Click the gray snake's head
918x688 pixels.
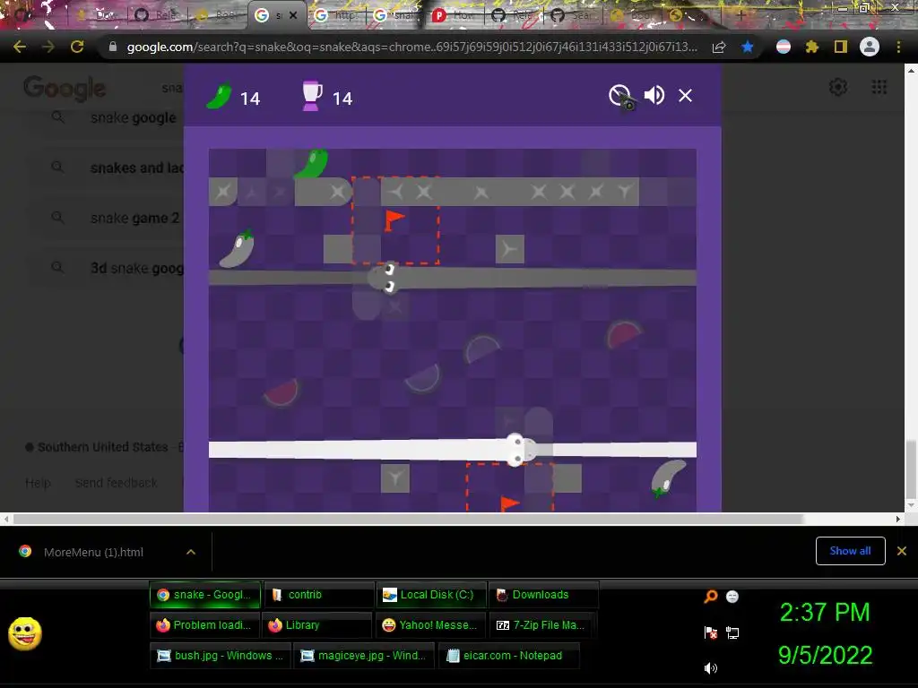[x=383, y=278]
